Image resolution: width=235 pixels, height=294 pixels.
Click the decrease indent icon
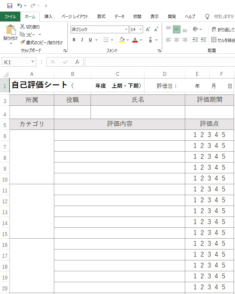(195, 40)
